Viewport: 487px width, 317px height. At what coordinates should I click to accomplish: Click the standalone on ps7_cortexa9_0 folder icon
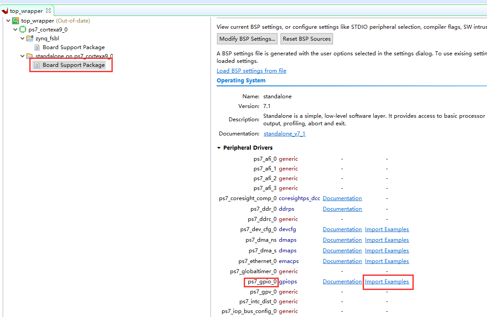coord(30,56)
